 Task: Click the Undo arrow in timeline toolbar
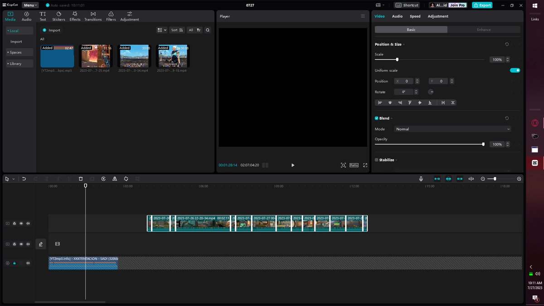[x=24, y=179]
